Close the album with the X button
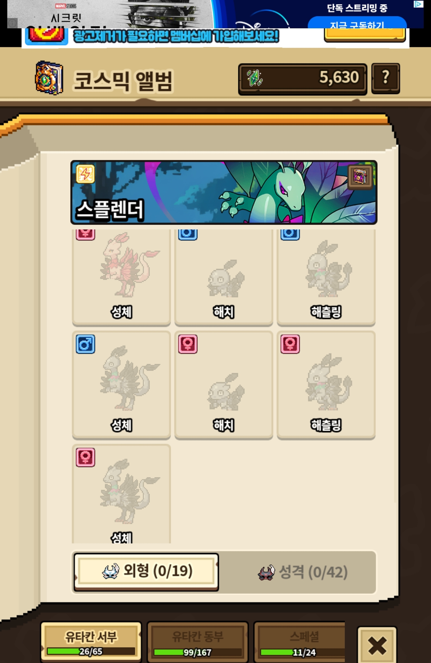431x663 pixels. click(377, 645)
